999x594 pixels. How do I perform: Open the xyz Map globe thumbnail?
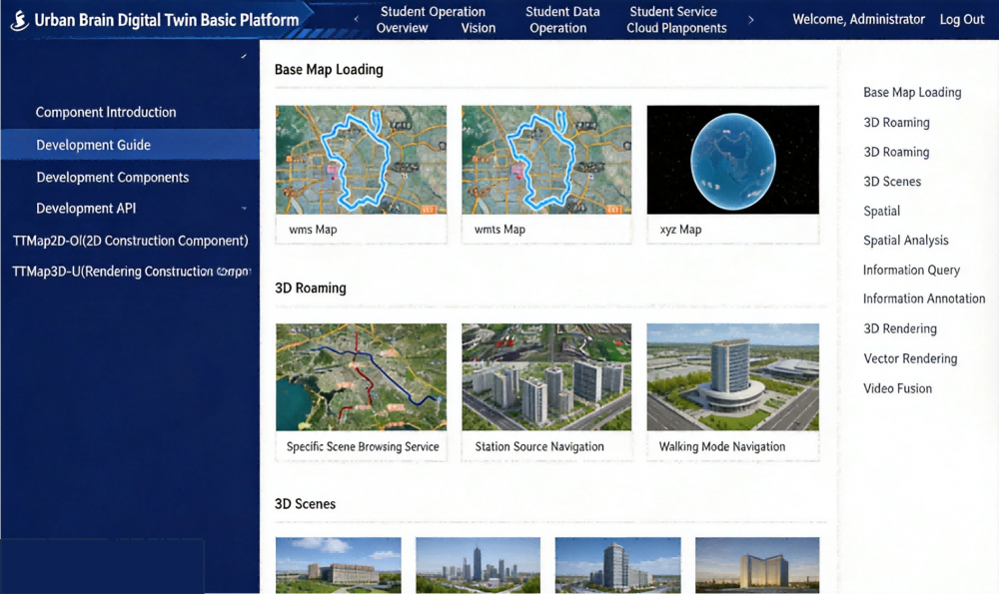[x=732, y=160]
